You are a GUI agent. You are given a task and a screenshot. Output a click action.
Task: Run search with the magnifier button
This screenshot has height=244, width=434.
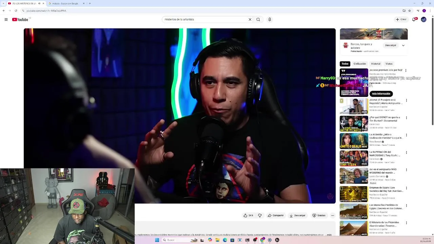pos(258,19)
